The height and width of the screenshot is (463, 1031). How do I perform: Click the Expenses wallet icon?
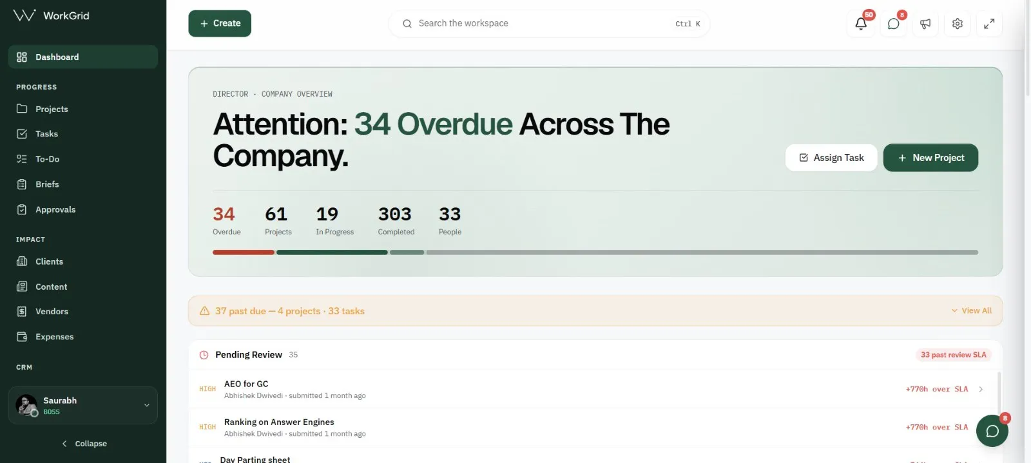click(x=22, y=337)
